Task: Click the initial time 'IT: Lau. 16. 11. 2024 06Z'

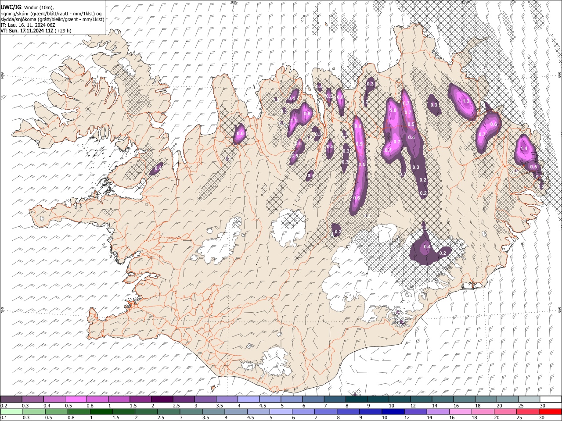Action: (x=28, y=25)
